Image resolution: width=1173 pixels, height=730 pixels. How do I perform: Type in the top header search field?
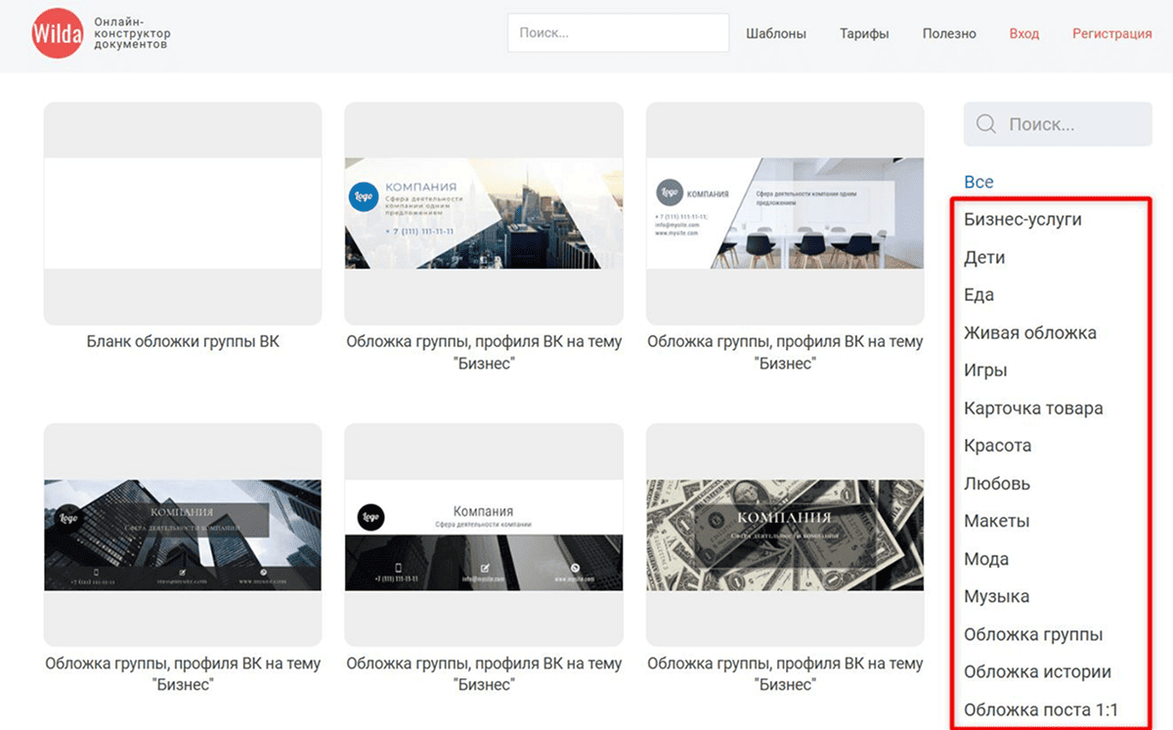click(618, 33)
